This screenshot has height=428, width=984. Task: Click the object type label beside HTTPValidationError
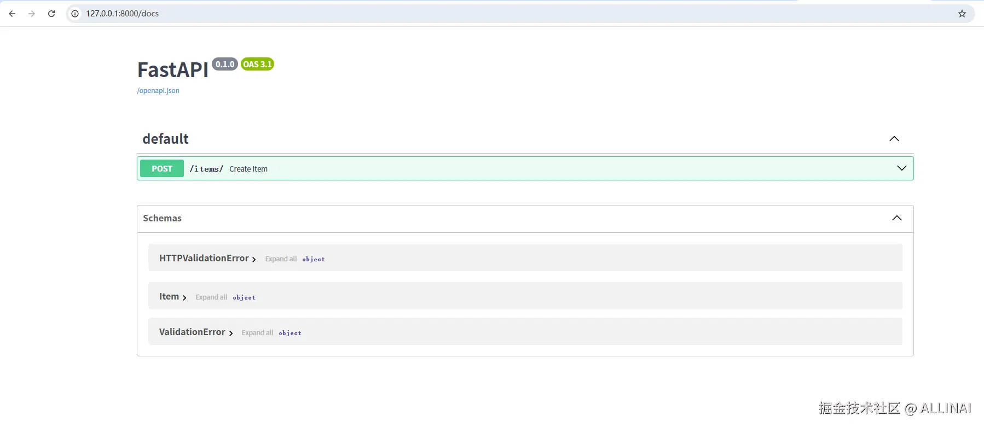314,259
